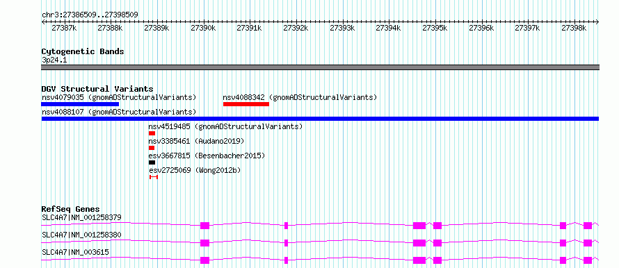The image size is (619, 268).
Task: Select the wide exon of SLC4A7 NM_003615
Action: tap(419, 260)
